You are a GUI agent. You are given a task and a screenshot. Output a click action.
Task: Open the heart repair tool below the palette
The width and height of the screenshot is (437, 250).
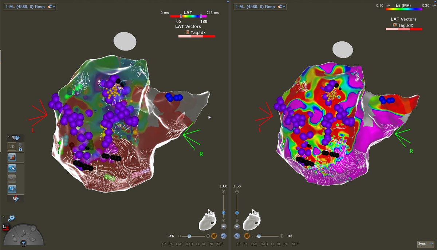[x=15, y=198]
